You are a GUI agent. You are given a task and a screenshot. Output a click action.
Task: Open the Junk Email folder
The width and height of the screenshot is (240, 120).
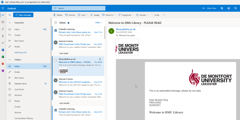28,89
